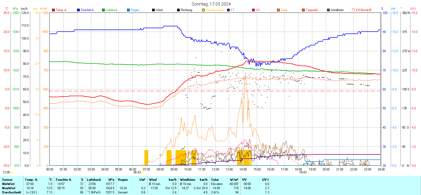Viewport: 421px width, 195px height.
Task: Click the yellow Sonnenschein legend square
Action: tap(203, 10)
